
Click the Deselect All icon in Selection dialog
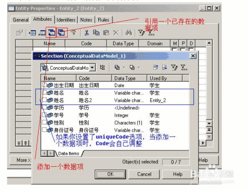(132, 67)
